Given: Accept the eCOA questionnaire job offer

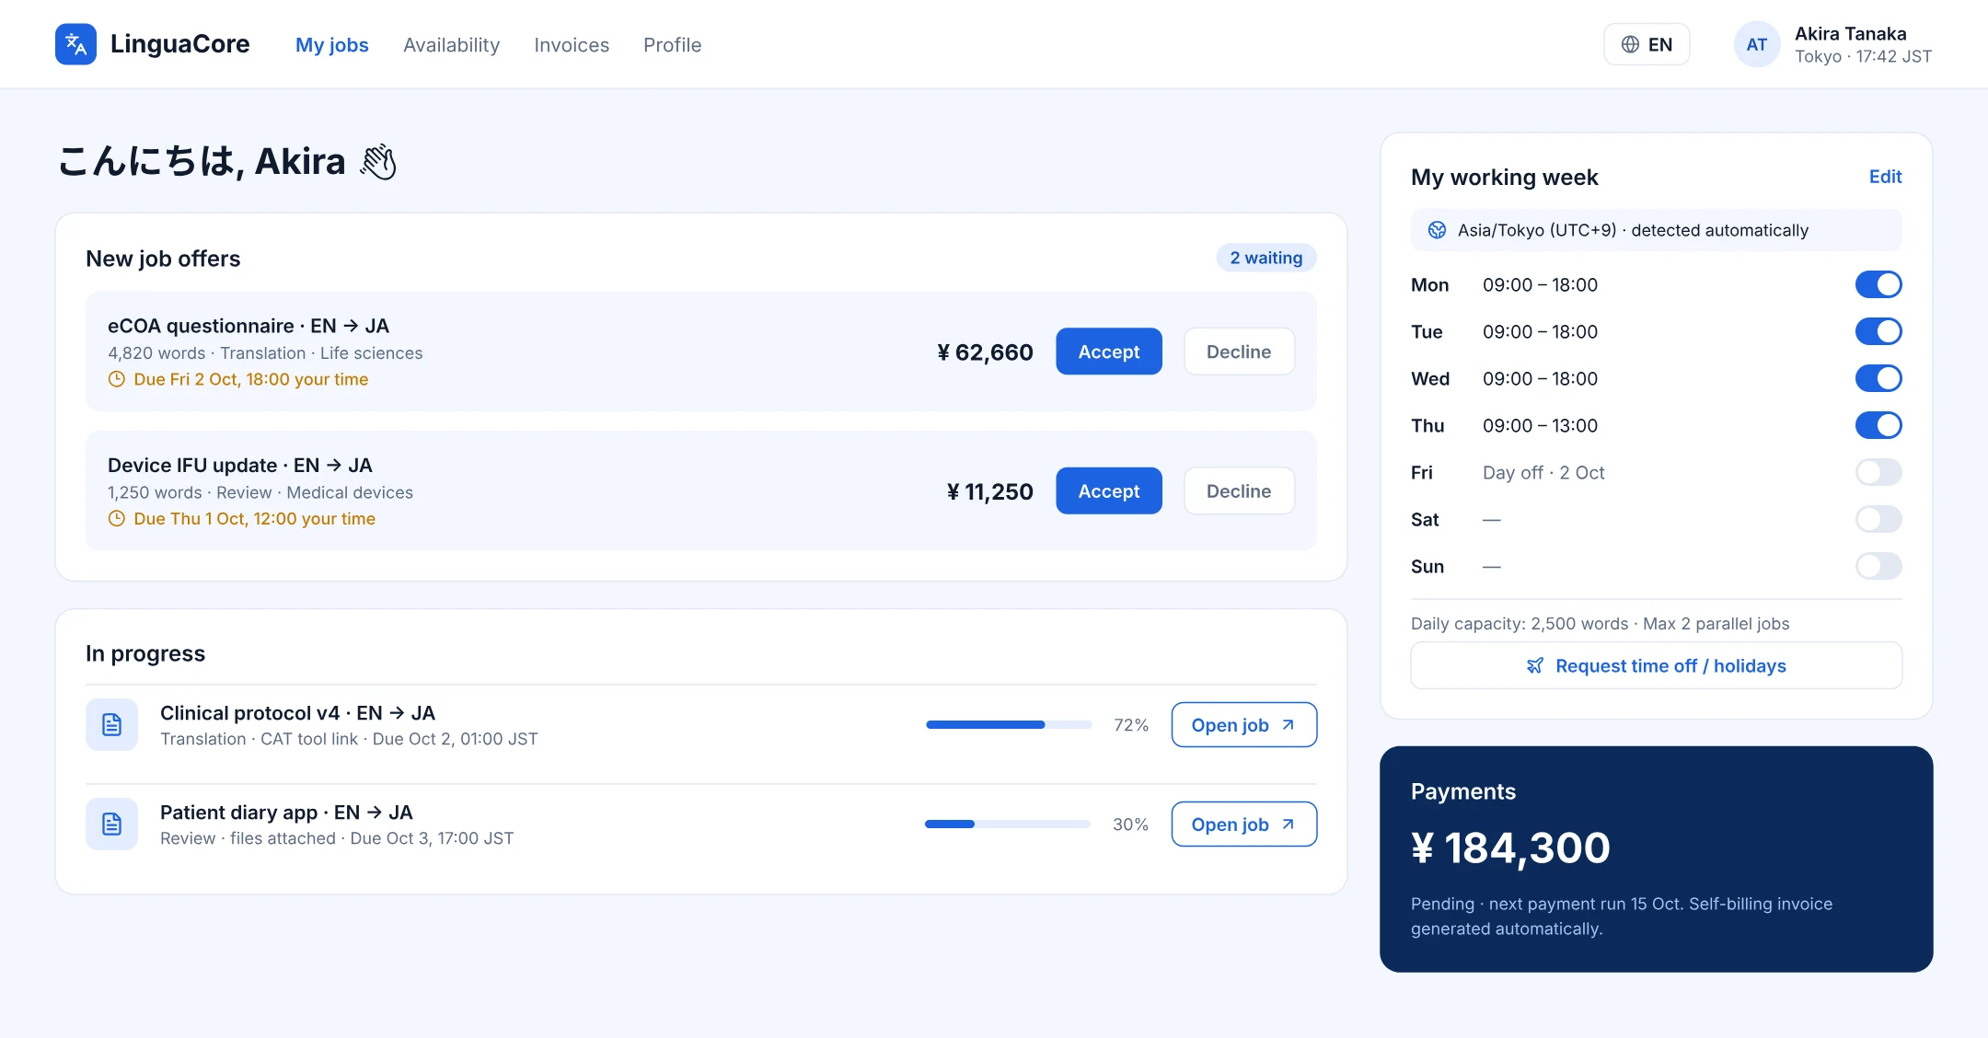Looking at the screenshot, I should (1109, 352).
